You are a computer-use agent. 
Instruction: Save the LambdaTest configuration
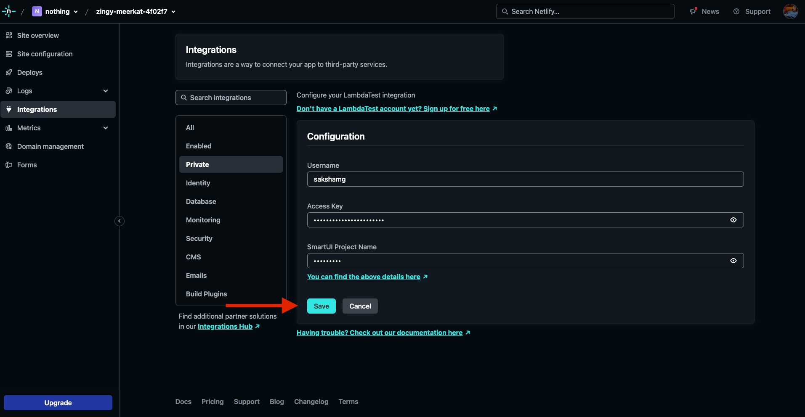click(321, 306)
